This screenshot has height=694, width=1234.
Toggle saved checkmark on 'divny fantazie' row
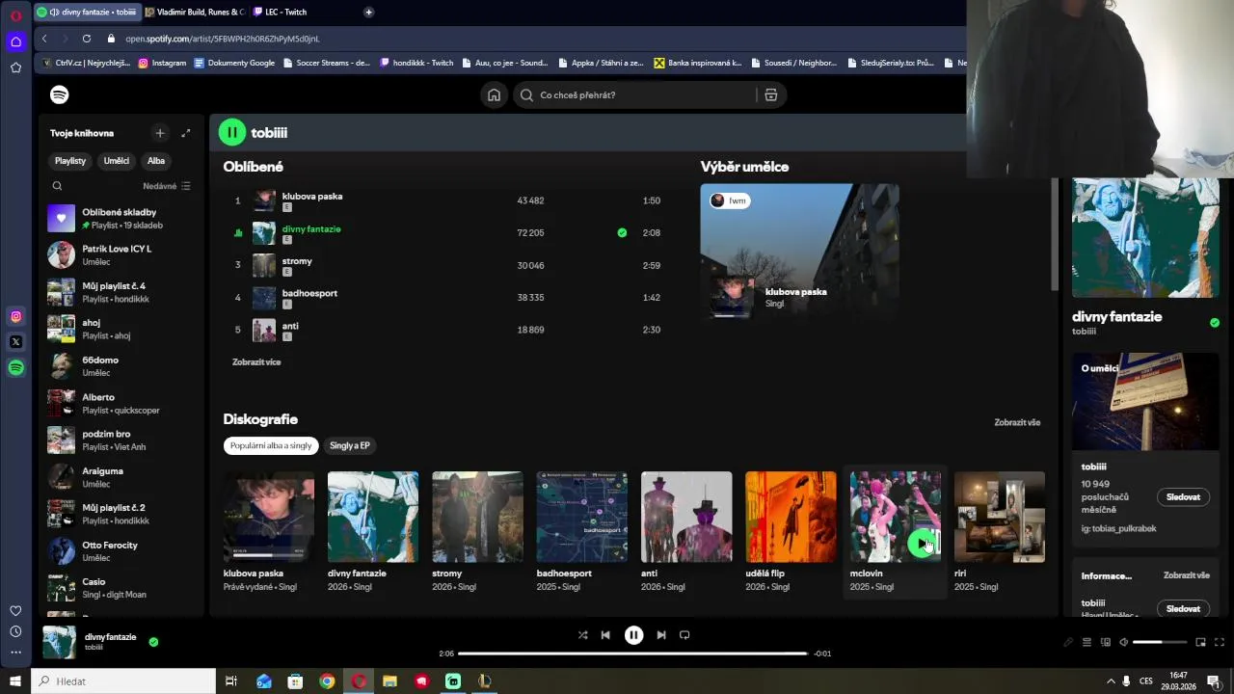622,232
